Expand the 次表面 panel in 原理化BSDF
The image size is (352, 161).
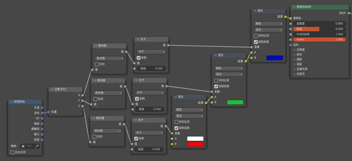point(295,50)
